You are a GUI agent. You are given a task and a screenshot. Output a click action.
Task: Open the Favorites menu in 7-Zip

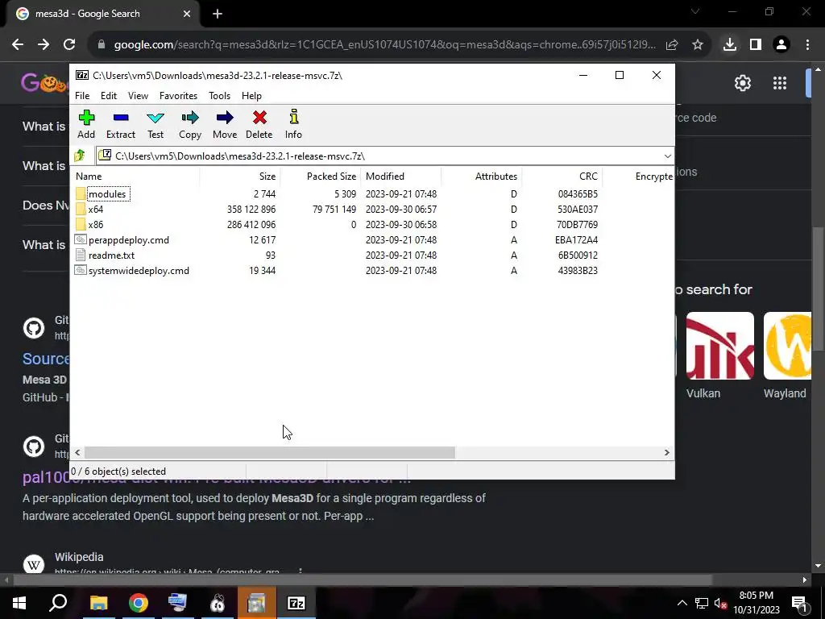178,96
